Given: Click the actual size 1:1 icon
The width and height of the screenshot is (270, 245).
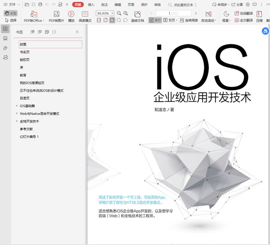Looking at the screenshot, I should pyautogui.click(x=99, y=20).
